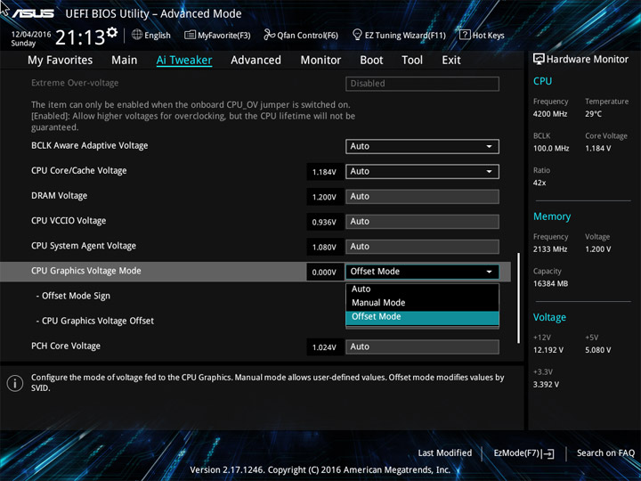Image resolution: width=641 pixels, height=481 pixels.
Task: Click the gear icon next to the clock
Action: tap(112, 32)
